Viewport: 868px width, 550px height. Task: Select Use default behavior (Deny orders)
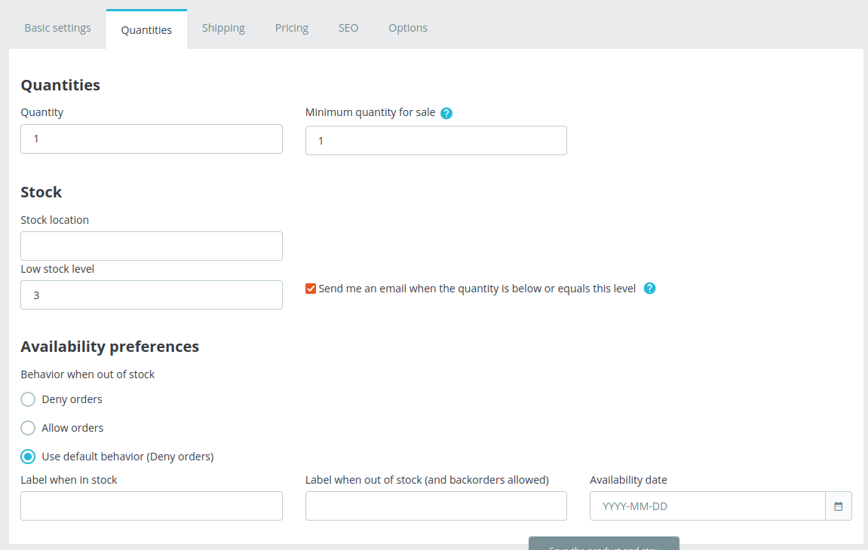tap(27, 457)
